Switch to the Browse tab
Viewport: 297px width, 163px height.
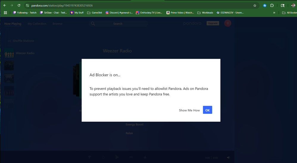[x=57, y=24]
